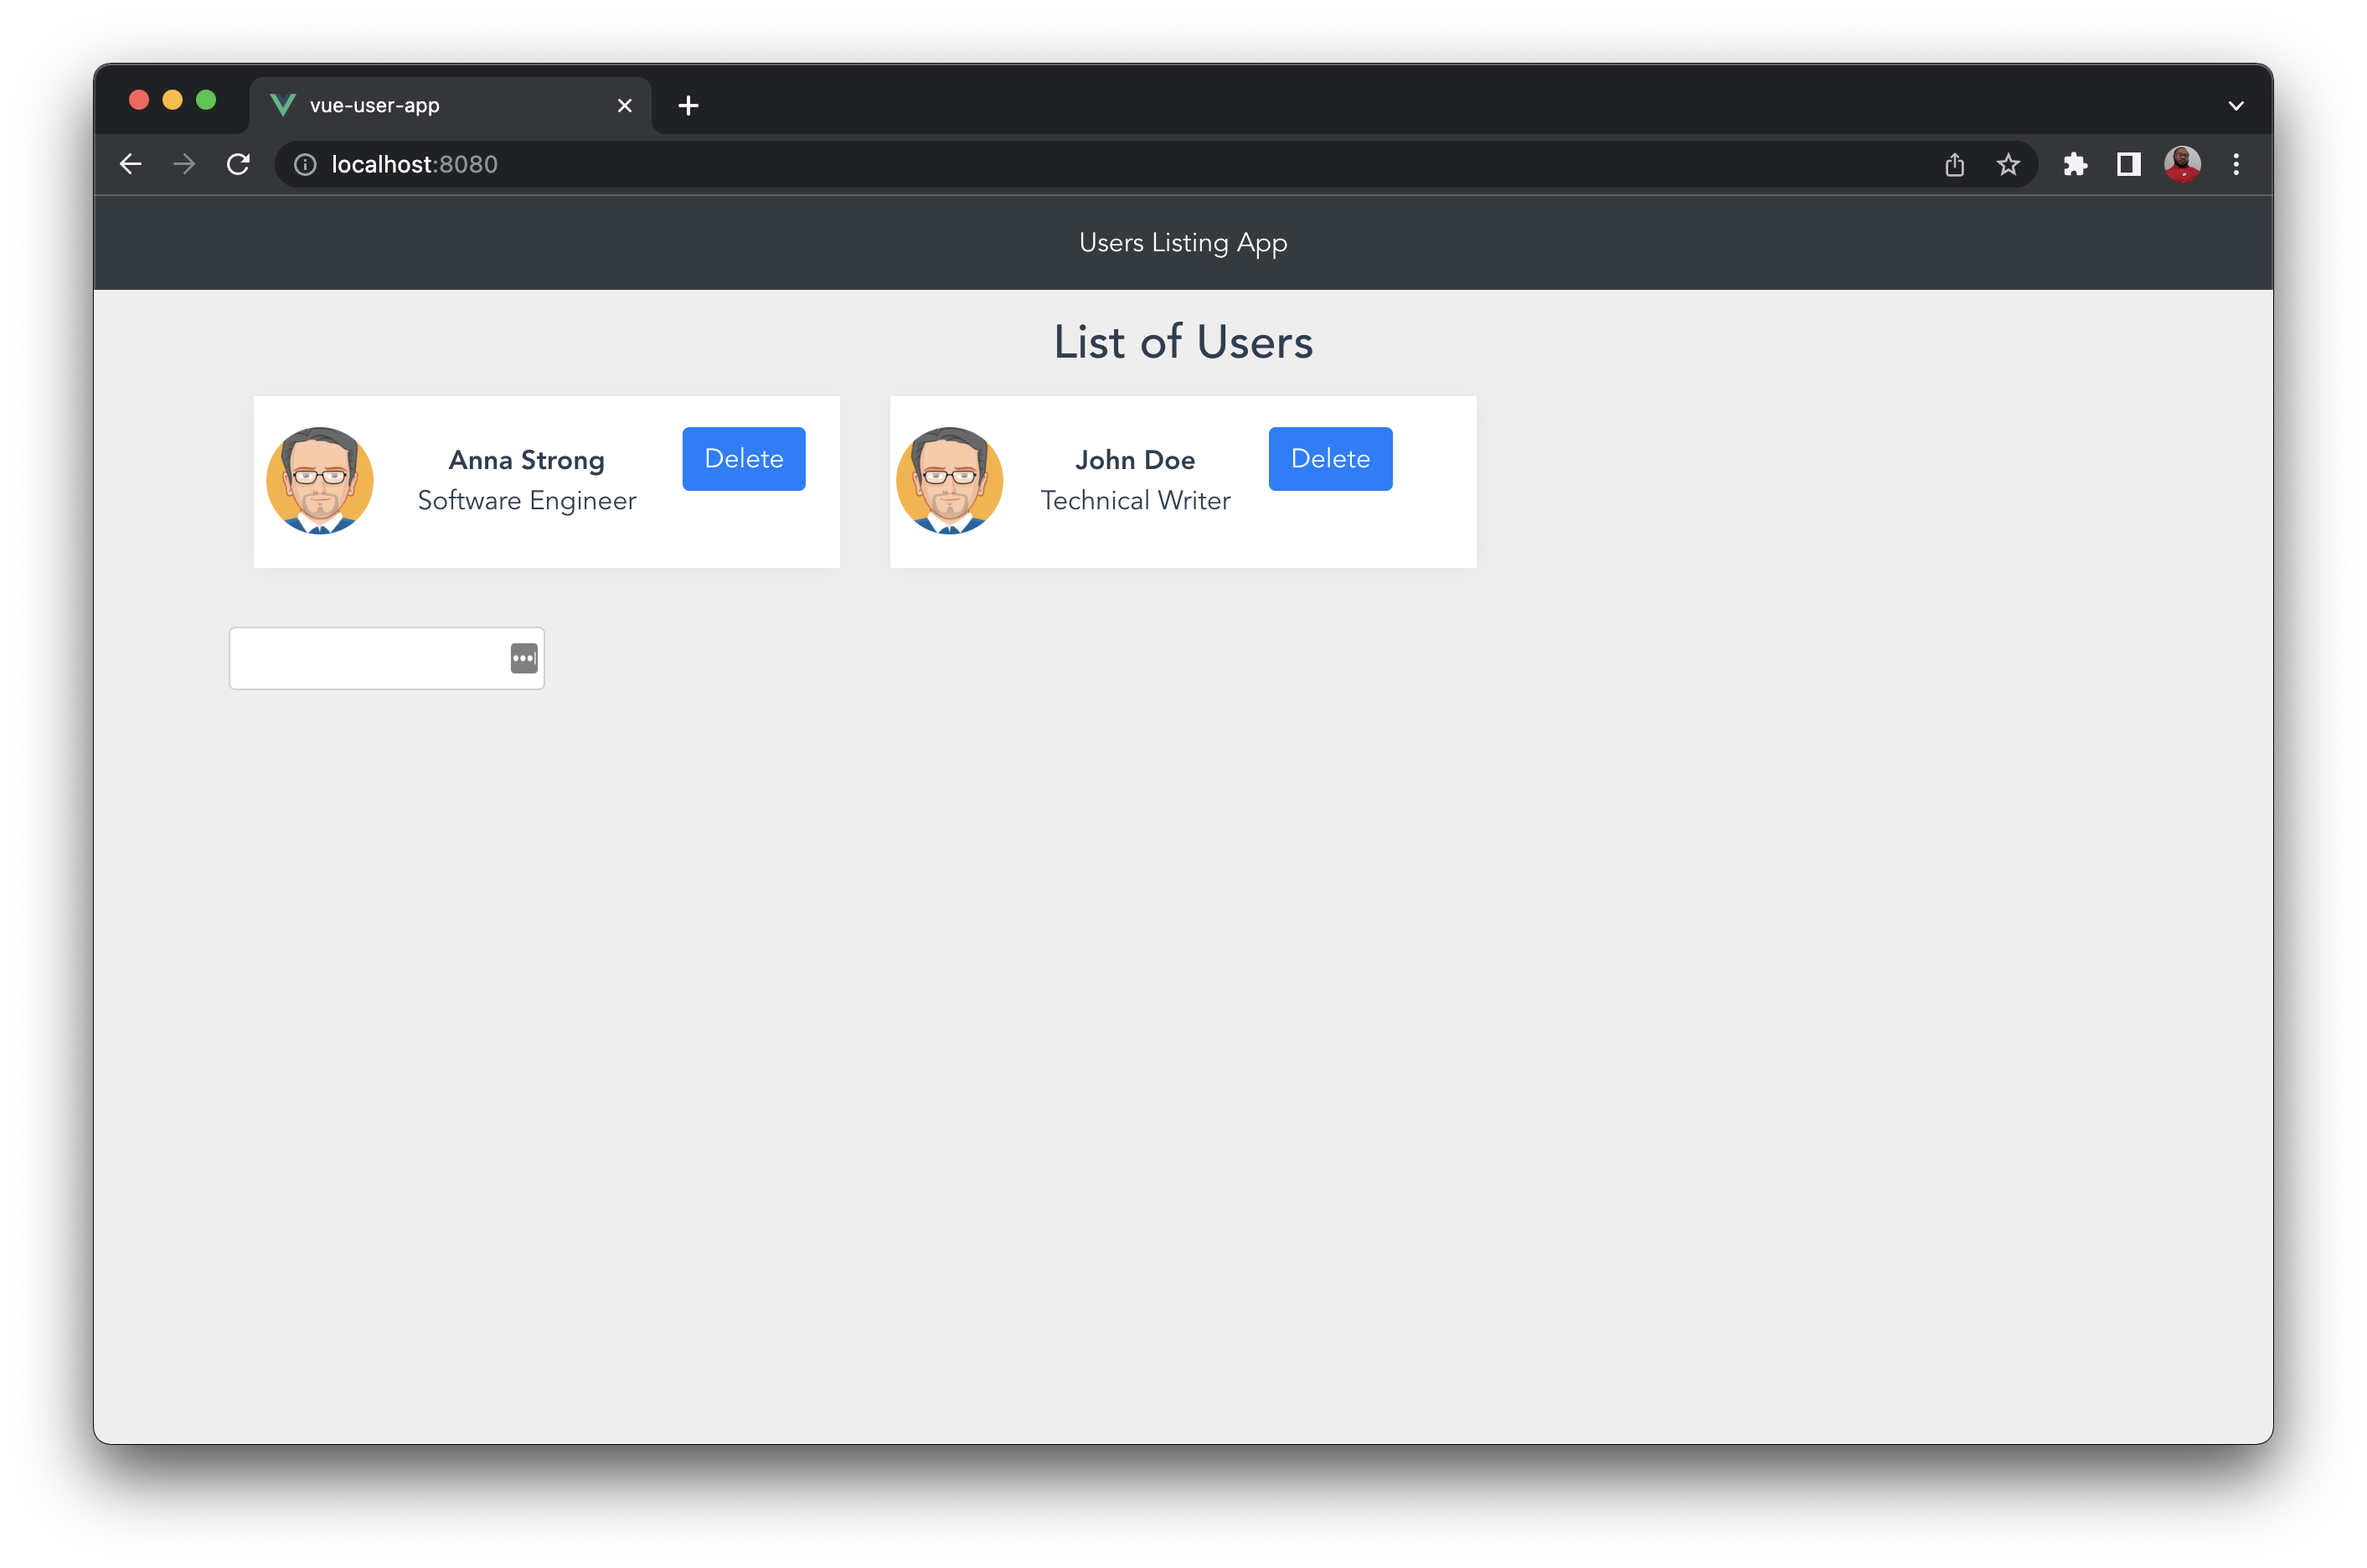The width and height of the screenshot is (2367, 1568).
Task: Delete the Anna Strong user
Action: click(743, 459)
